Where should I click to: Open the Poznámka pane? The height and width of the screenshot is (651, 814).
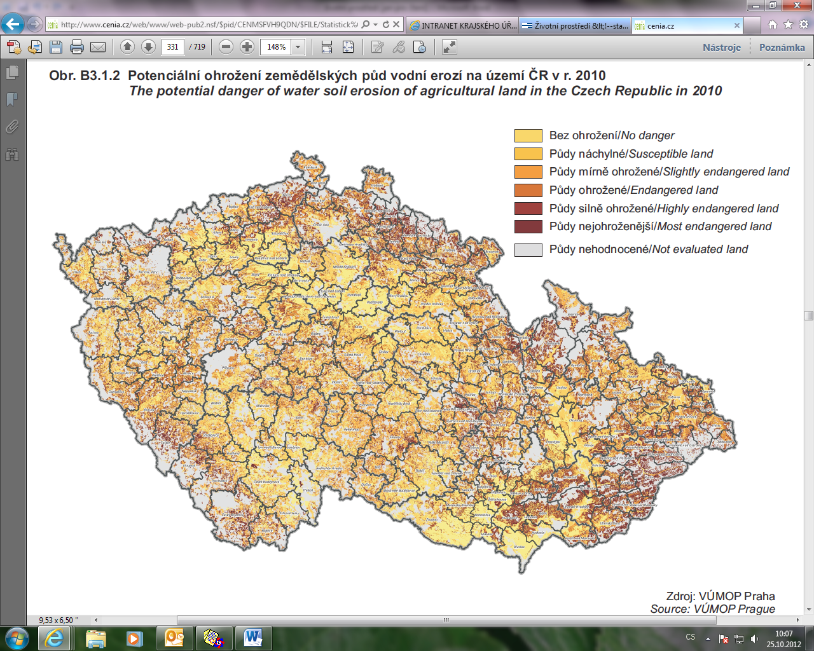782,47
